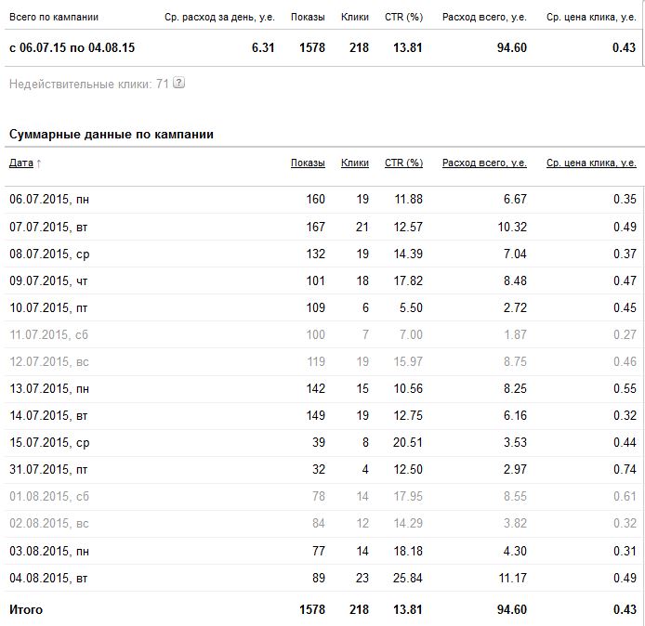
Task: Click the 25.84 CTR value
Action: click(408, 578)
